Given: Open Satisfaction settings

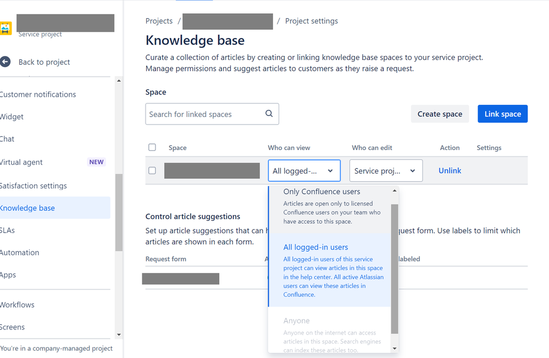Looking at the screenshot, I should 33,185.
